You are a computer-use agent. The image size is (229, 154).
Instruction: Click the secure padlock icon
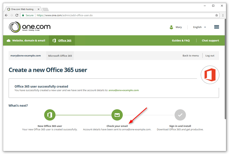pyautogui.click(x=23, y=15)
